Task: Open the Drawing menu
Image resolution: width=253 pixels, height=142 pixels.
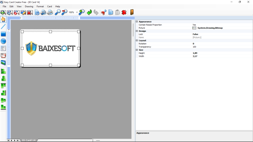Action: pyautogui.click(x=29, y=6)
